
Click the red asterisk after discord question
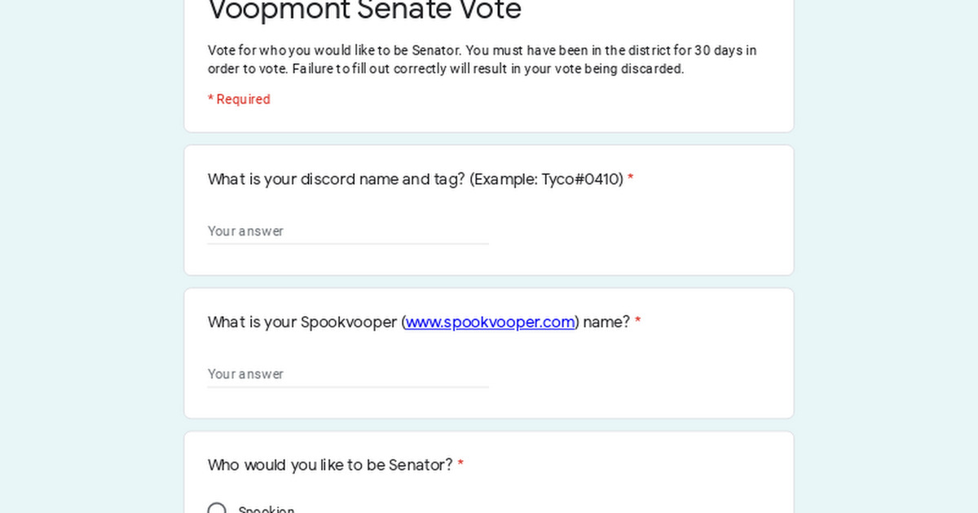[630, 179]
